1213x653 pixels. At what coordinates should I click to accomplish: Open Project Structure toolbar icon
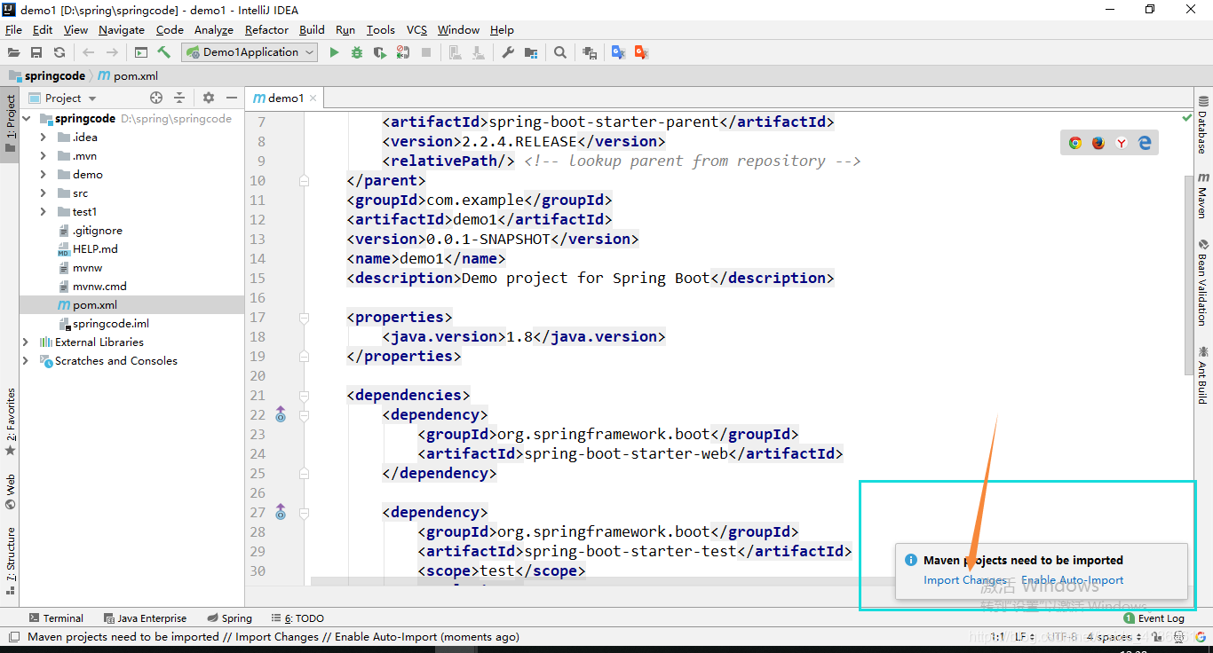coord(531,52)
